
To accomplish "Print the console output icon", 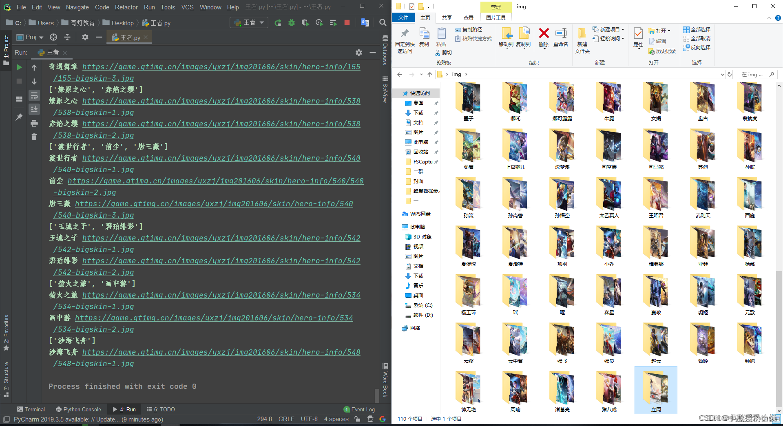I will coord(34,123).
